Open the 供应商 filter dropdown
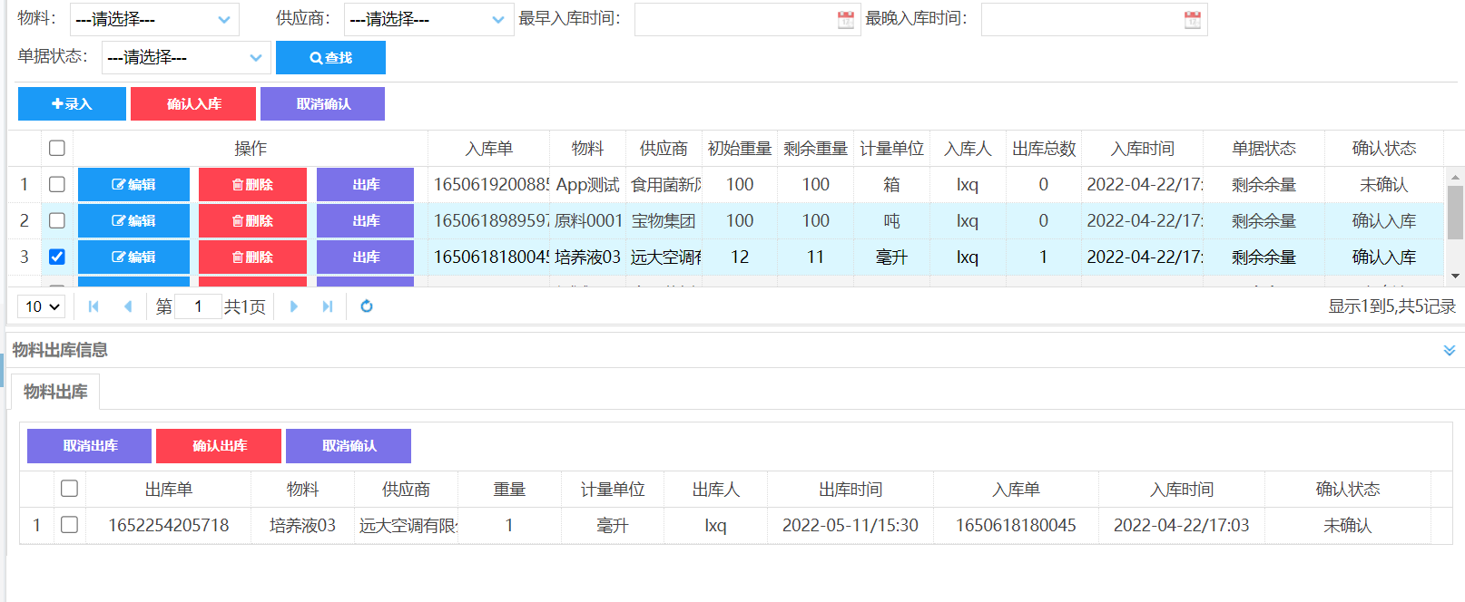Screen dimensions: 1465x602 click(428, 19)
